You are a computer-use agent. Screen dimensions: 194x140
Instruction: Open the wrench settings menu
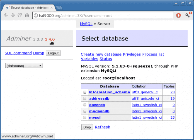pos(187,16)
